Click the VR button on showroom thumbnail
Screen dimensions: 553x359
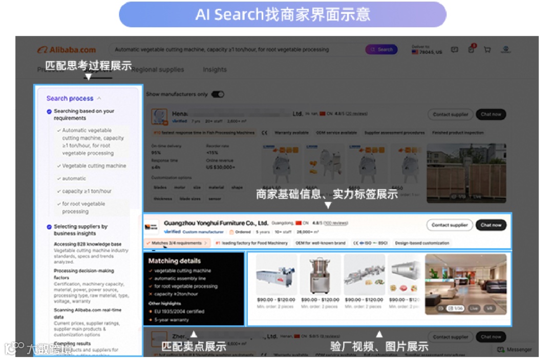(x=489, y=308)
